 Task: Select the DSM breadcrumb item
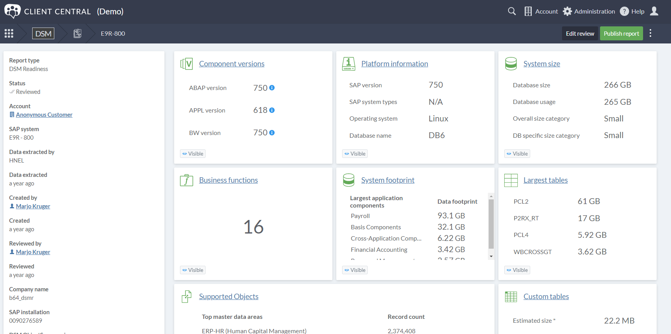(43, 33)
